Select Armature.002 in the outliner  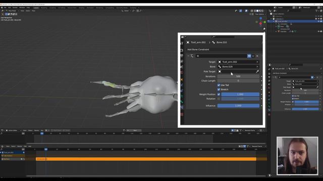click(285, 29)
